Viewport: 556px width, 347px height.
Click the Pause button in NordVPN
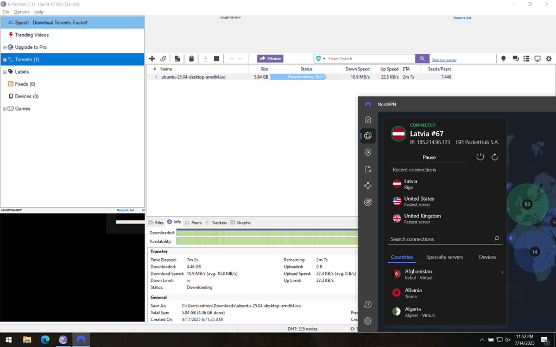coord(429,157)
